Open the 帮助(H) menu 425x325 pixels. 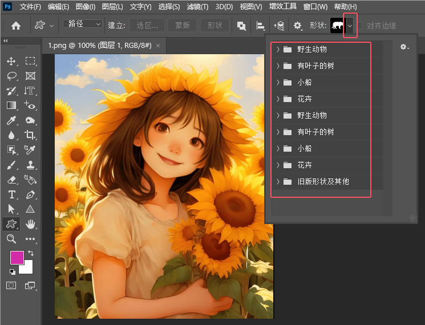point(345,6)
